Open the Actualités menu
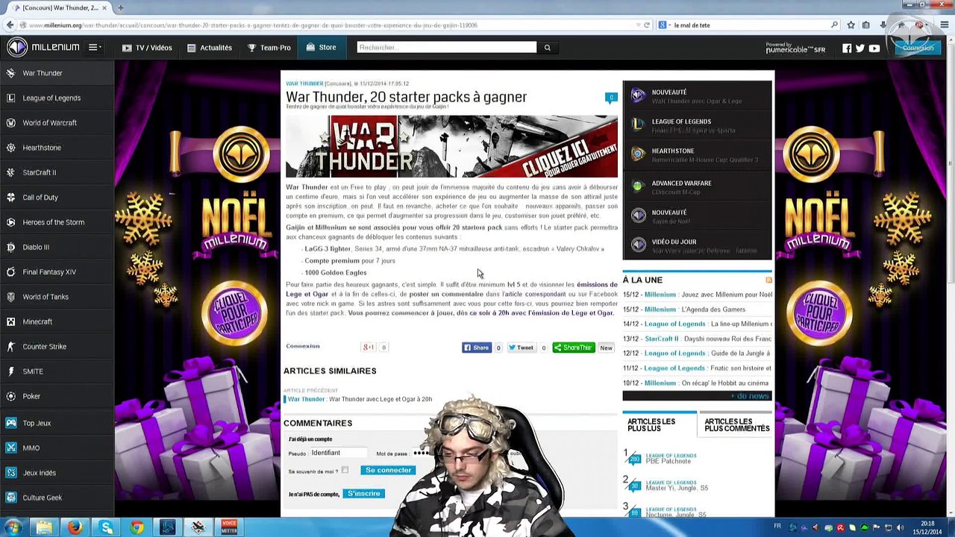The width and height of the screenshot is (955, 537). (210, 48)
